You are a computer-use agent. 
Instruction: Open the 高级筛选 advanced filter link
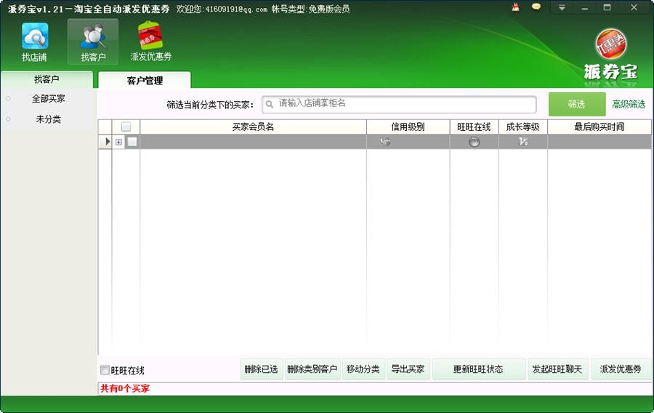point(629,104)
